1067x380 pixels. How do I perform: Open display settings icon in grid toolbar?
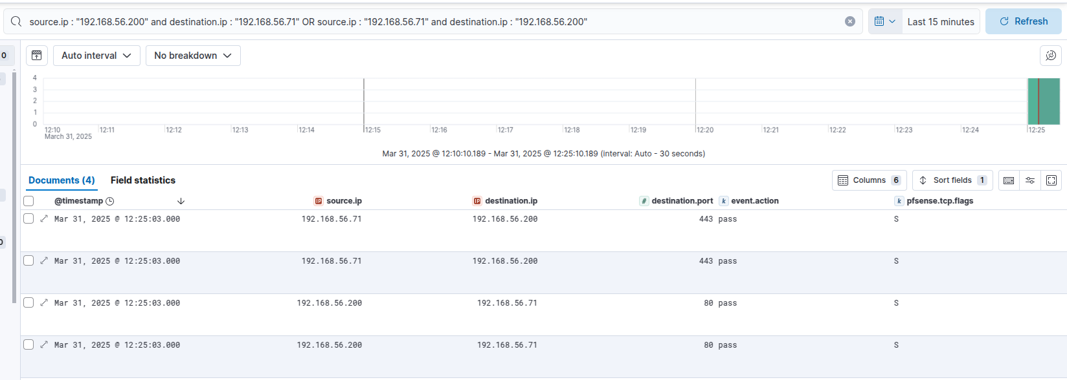[x=1030, y=180]
